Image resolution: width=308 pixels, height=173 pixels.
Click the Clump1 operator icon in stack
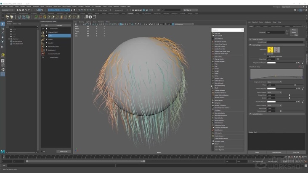[x=43, y=39]
